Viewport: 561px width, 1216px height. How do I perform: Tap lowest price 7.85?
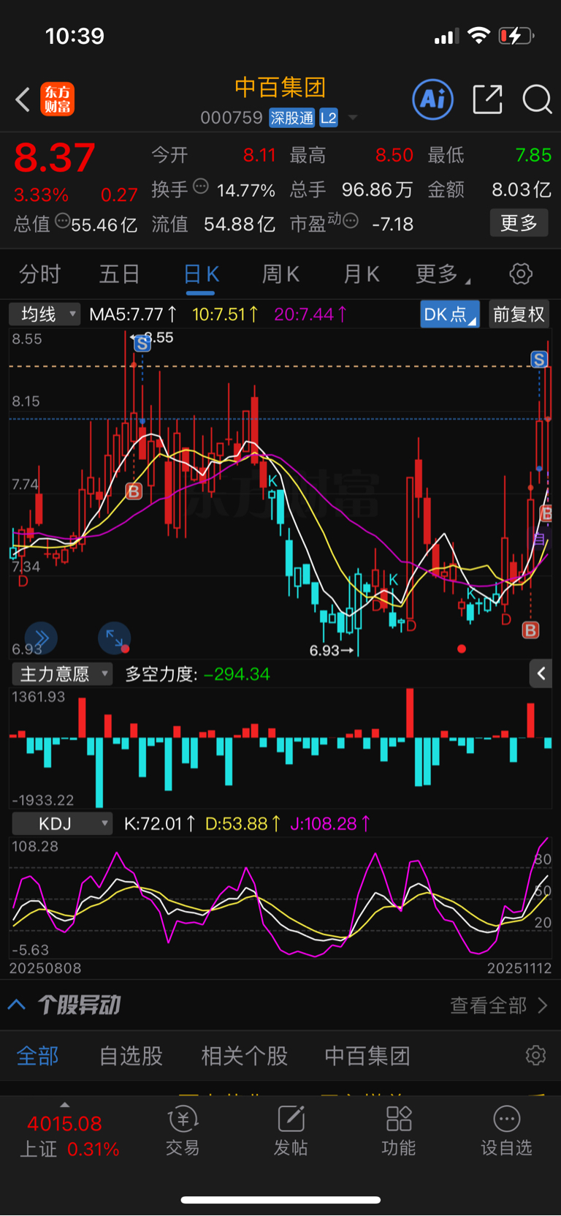[x=533, y=155]
